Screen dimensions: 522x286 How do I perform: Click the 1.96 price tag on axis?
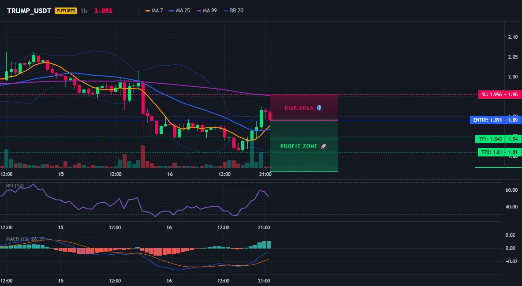513,94
